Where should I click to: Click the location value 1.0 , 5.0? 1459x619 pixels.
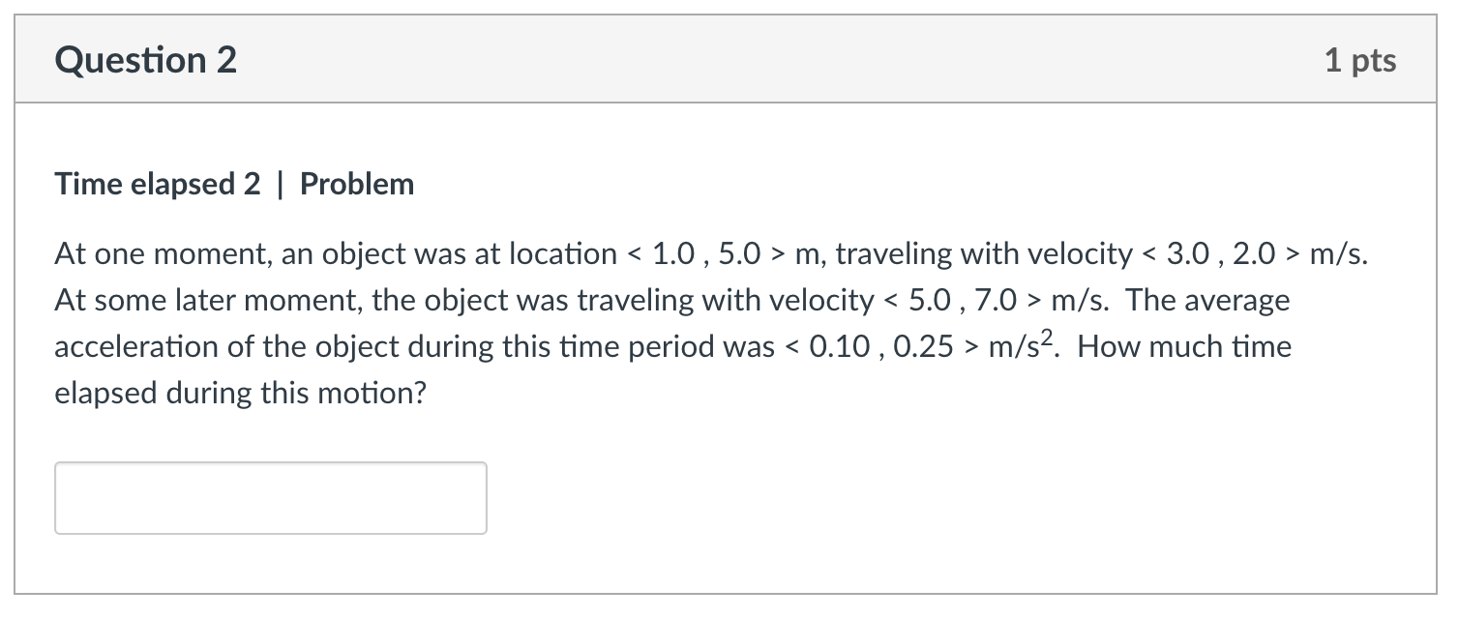[708, 254]
